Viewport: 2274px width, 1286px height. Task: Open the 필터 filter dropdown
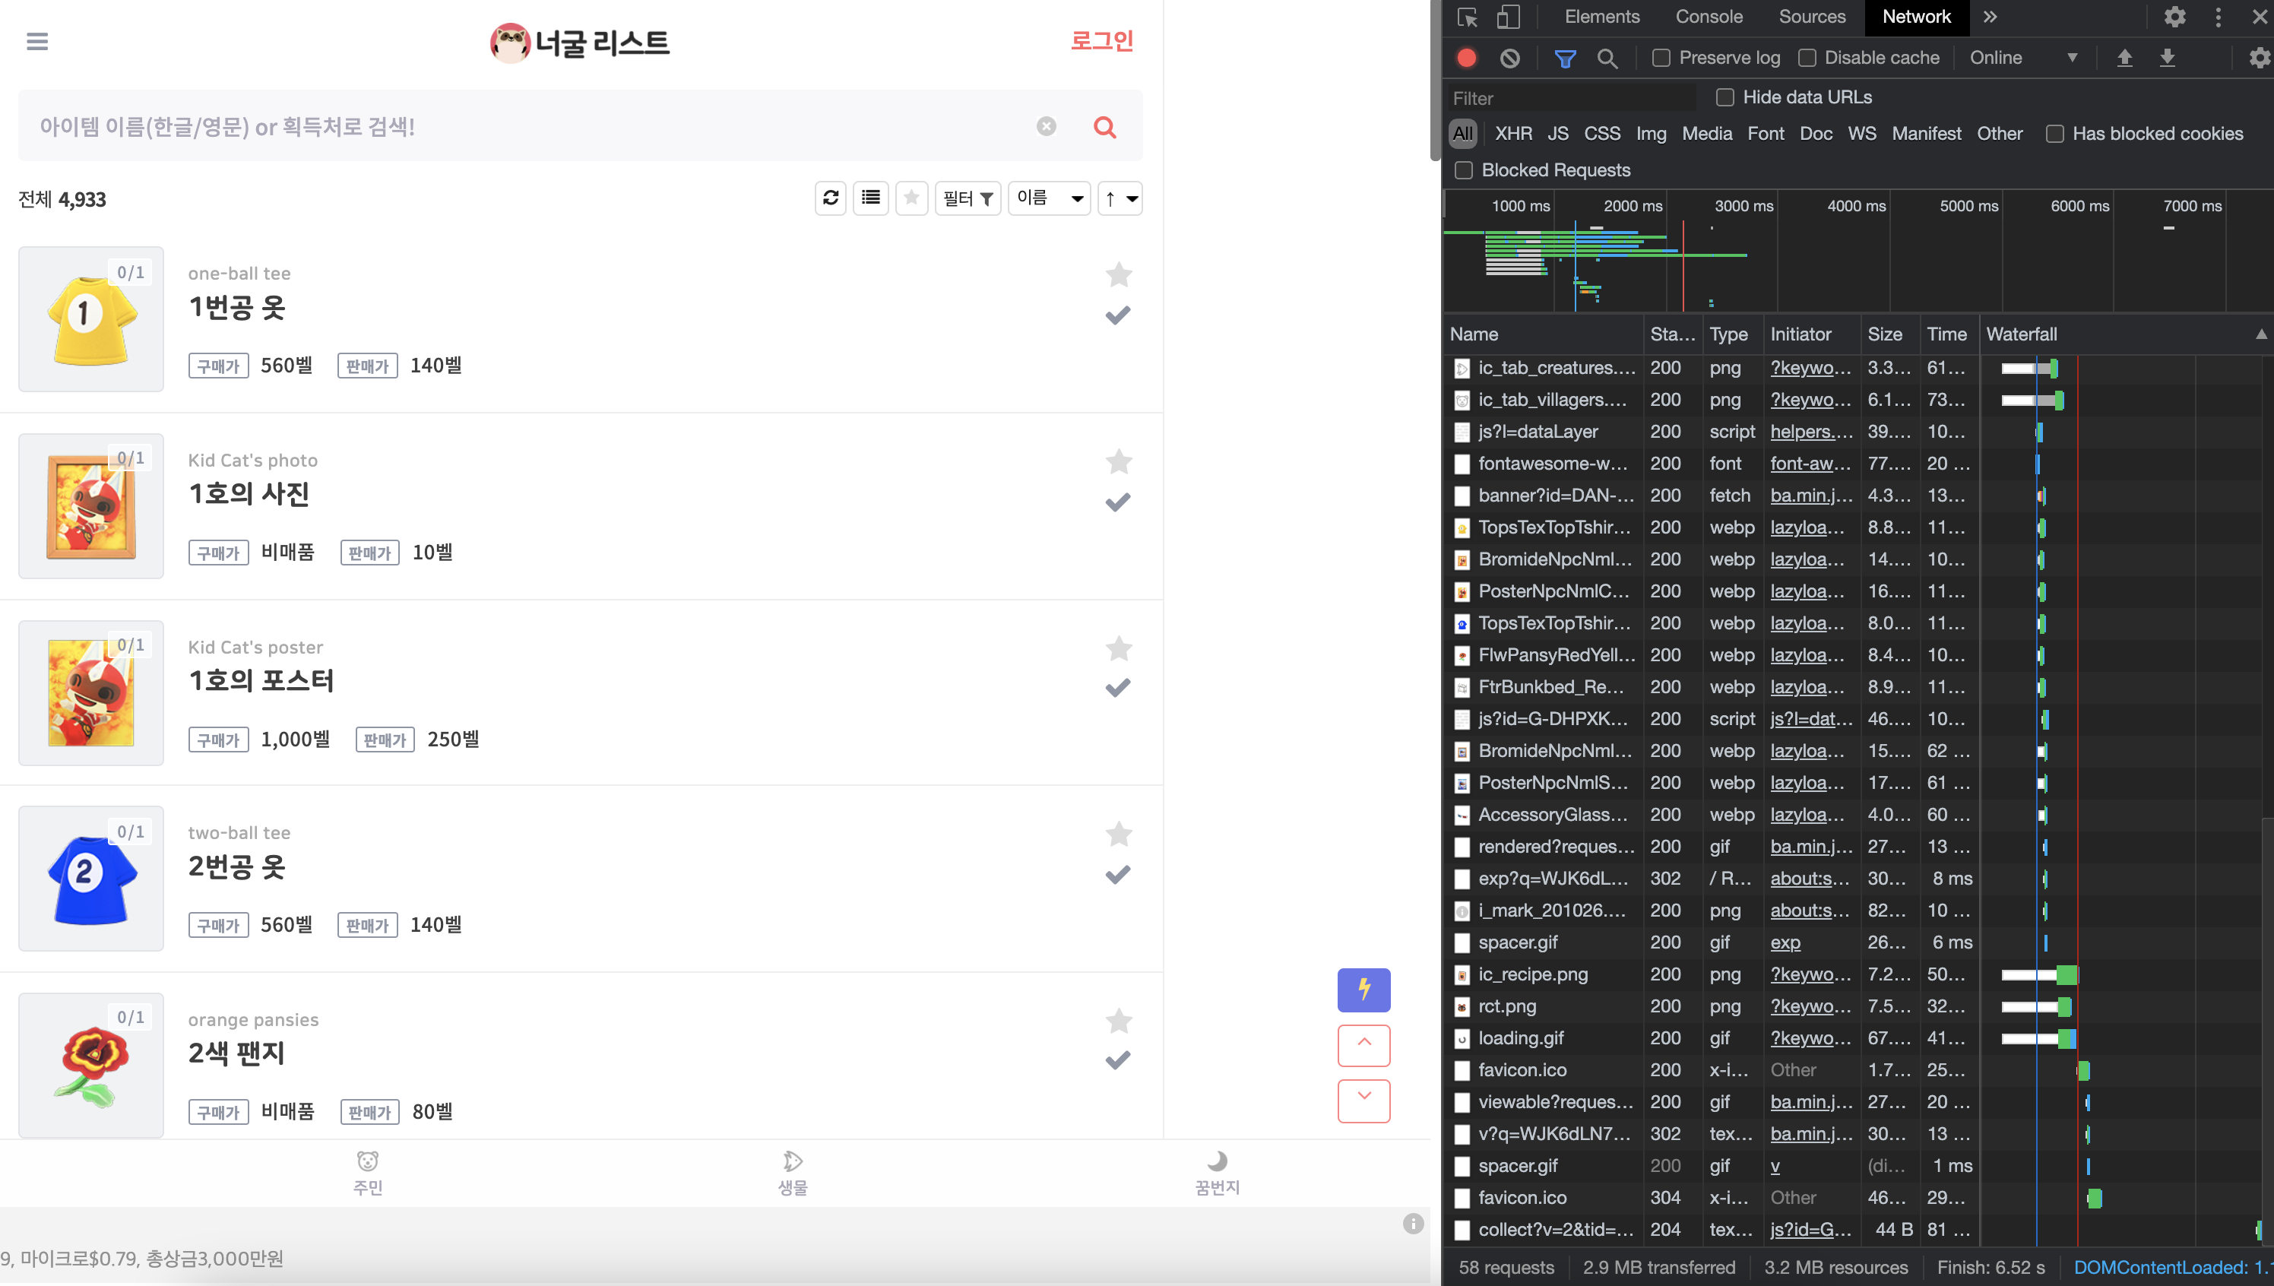[x=968, y=198]
